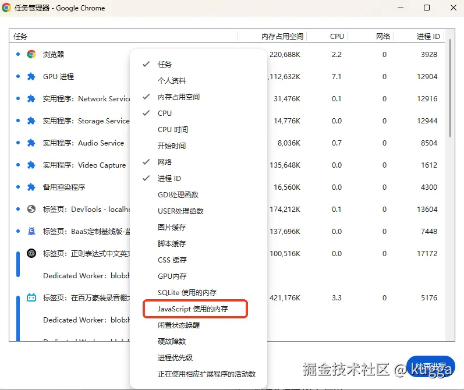Click CPU value 3.3
The image size is (464, 390).
click(337, 297)
